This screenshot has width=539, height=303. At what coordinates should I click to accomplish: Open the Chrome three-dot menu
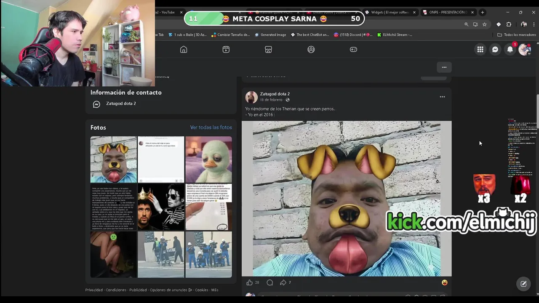click(x=534, y=24)
